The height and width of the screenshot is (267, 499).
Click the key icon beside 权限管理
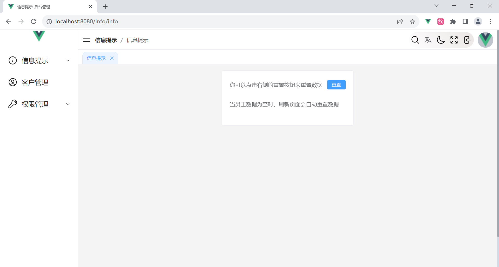(x=13, y=104)
